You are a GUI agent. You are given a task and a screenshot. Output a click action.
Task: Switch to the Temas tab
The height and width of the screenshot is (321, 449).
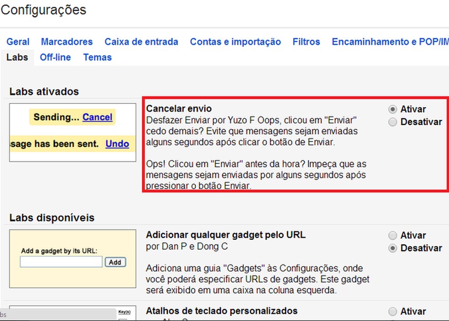click(x=97, y=57)
